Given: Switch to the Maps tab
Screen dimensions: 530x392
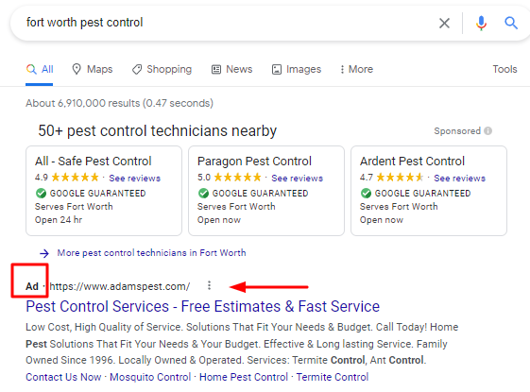Looking at the screenshot, I should click(93, 69).
